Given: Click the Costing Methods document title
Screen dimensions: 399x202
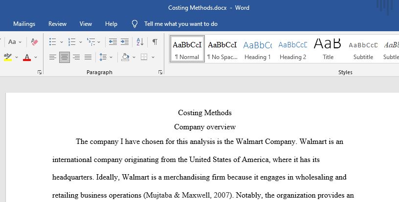Looking at the screenshot, I should click(205, 113).
